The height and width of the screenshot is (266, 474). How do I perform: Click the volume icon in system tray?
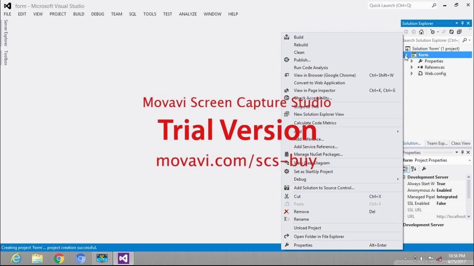tap(423, 259)
